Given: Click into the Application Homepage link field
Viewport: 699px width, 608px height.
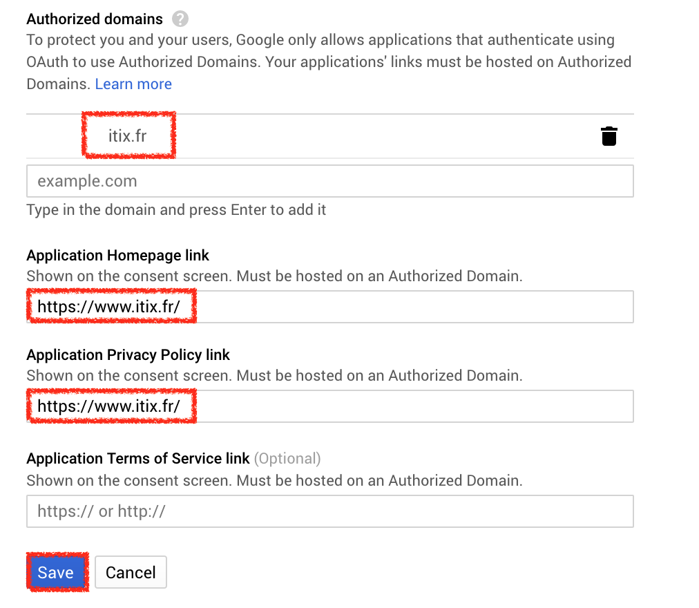Looking at the screenshot, I should 329,307.
